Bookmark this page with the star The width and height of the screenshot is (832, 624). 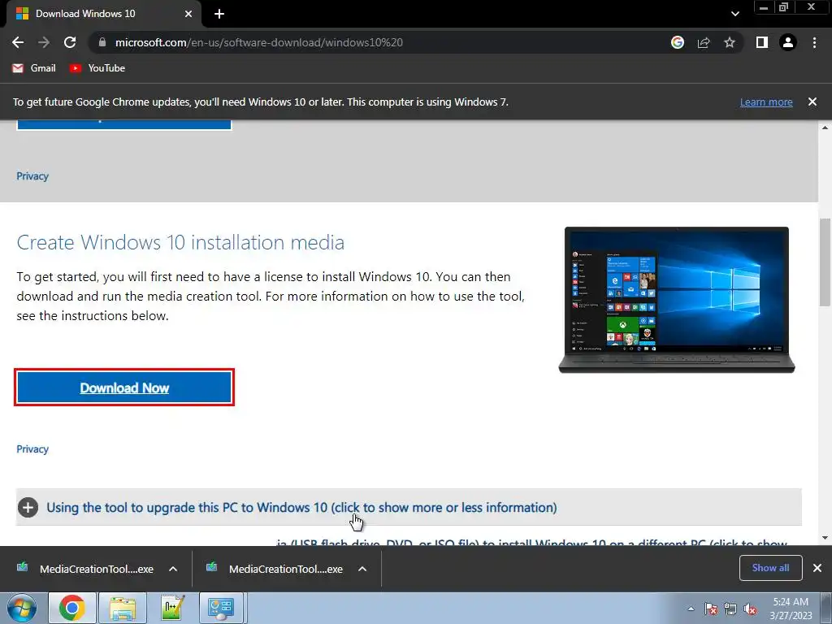tap(730, 42)
